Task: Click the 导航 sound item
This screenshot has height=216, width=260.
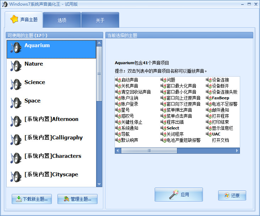Action: click(x=125, y=134)
